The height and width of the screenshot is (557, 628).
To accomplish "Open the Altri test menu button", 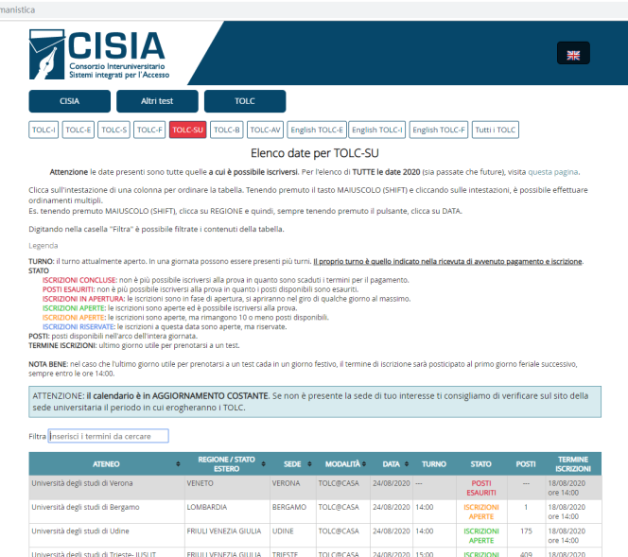I will point(157,101).
